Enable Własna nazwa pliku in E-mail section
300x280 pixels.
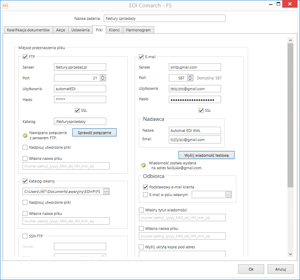point(141,228)
